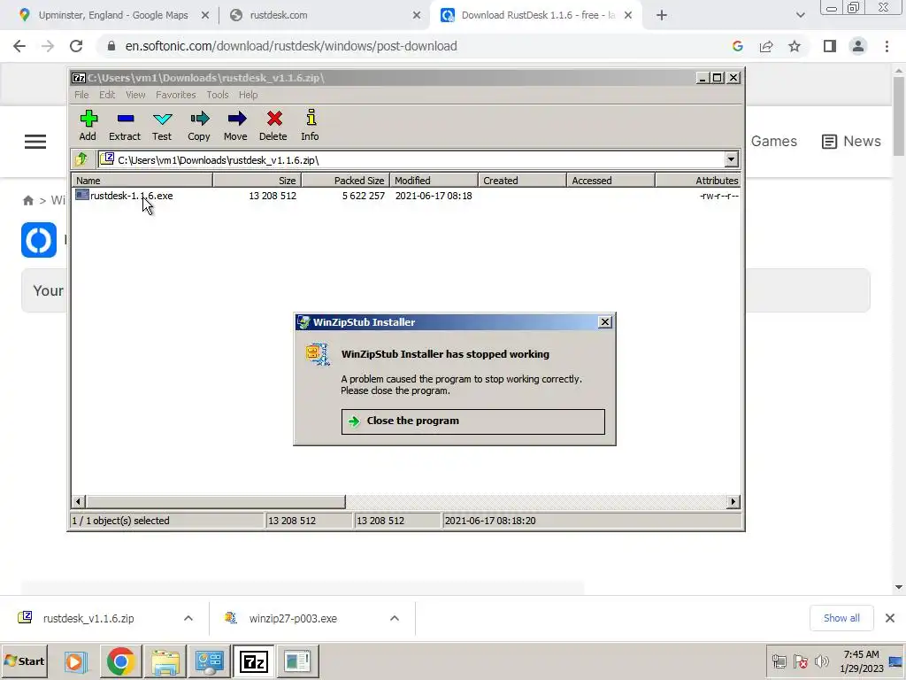Open the share page icon in address bar
The height and width of the screenshot is (680, 906).
[x=766, y=46]
